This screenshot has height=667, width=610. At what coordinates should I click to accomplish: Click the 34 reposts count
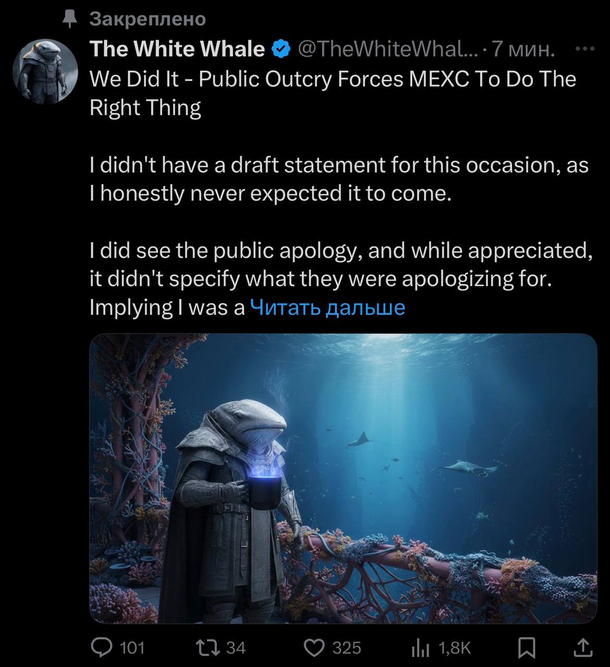236,648
